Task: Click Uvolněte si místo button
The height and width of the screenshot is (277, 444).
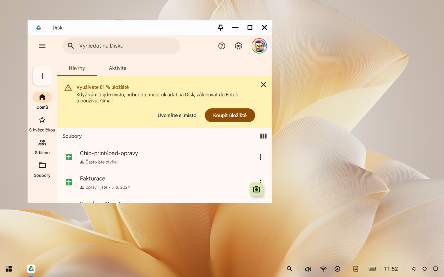Action: click(177, 115)
